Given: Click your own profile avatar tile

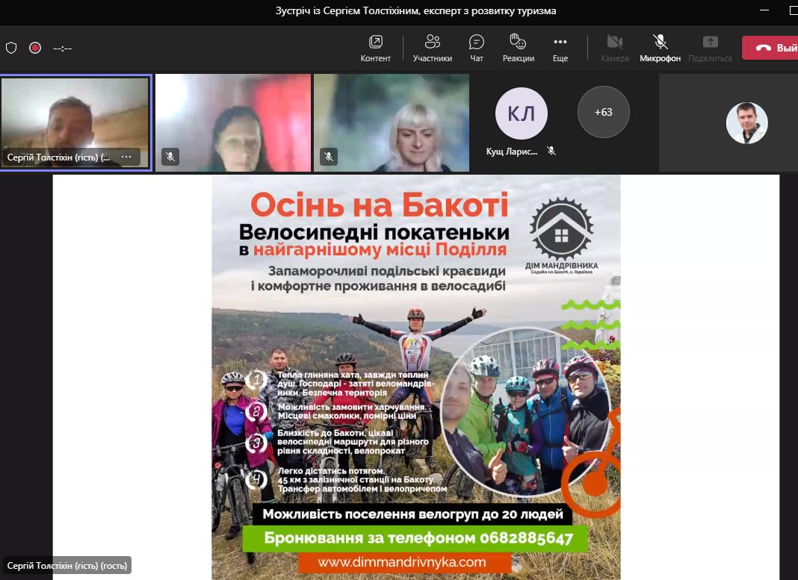Looking at the screenshot, I should pyautogui.click(x=746, y=122).
